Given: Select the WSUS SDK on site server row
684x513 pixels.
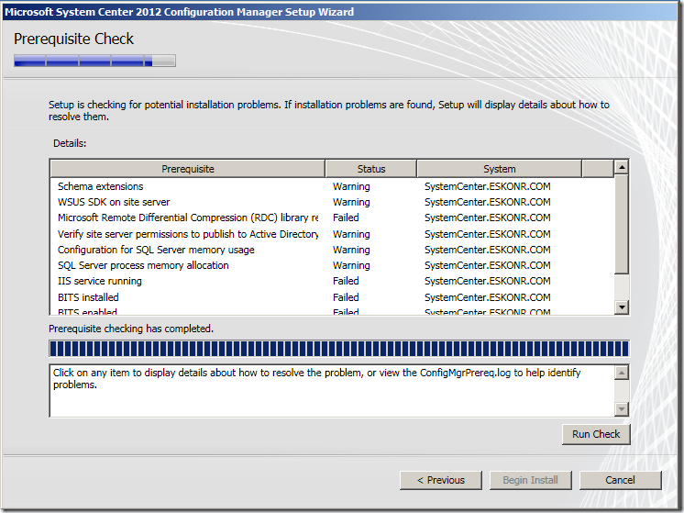Looking at the screenshot, I should coord(114,202).
